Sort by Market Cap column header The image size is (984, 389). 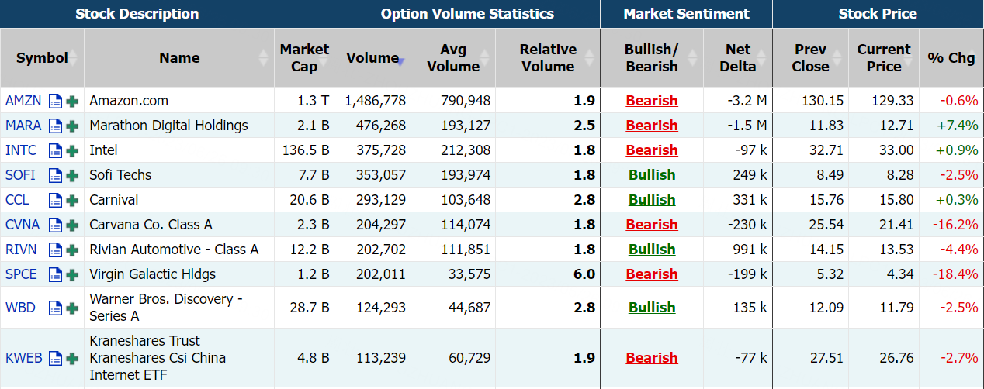304,58
